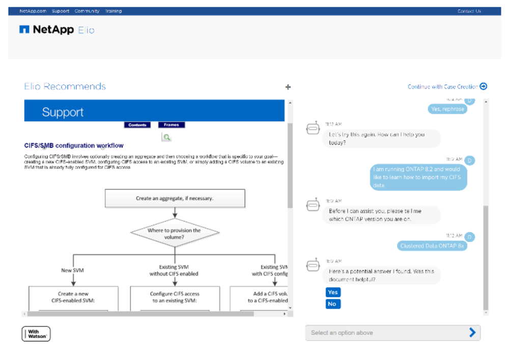
Task: Go to Support in top navigation
Action: [61, 11]
